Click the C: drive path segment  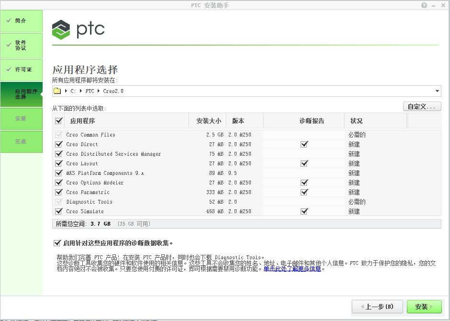click(x=73, y=91)
